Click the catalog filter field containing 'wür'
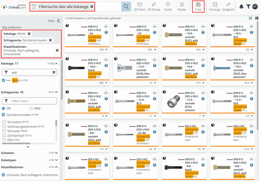260x181 pixels. pos(29,72)
